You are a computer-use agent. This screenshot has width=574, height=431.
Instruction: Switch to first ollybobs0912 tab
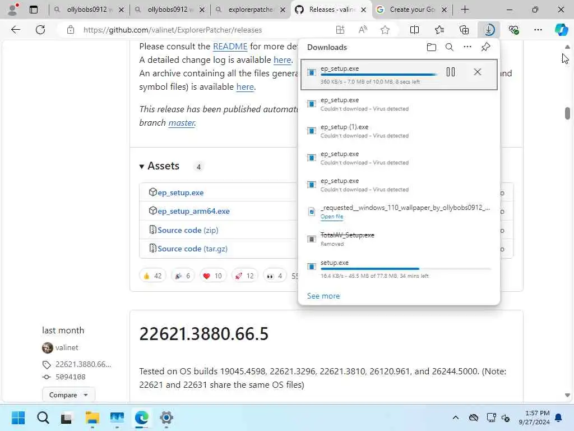click(89, 10)
